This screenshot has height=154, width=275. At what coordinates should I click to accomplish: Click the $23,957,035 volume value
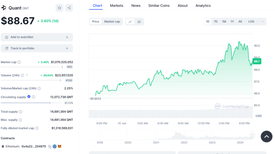tap(64, 75)
